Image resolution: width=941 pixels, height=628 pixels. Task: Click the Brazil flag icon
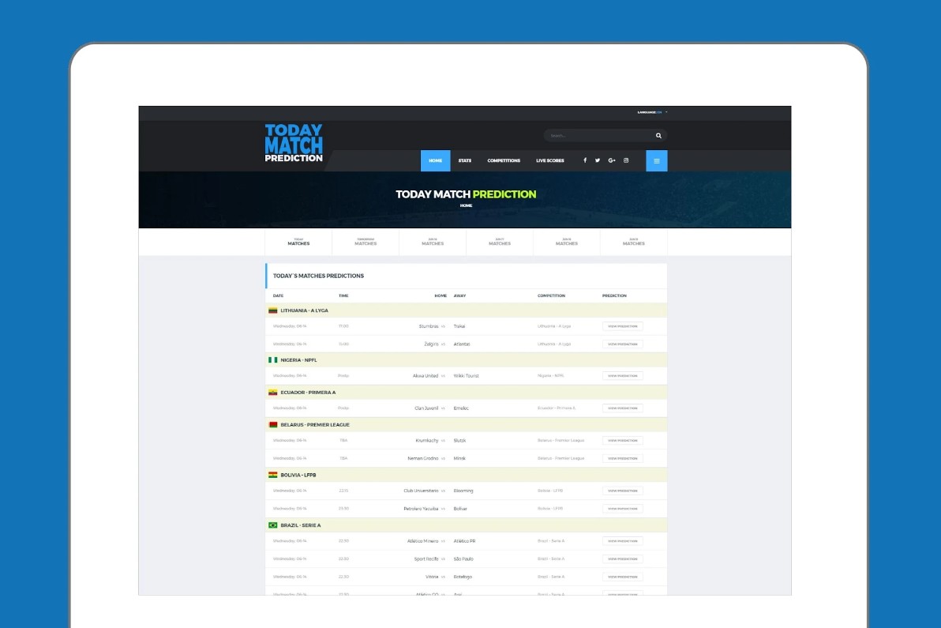(272, 525)
